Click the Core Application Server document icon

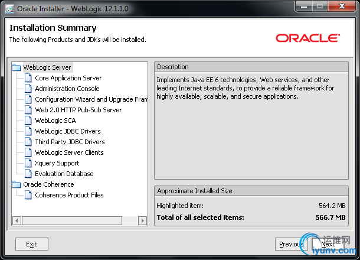[28, 78]
